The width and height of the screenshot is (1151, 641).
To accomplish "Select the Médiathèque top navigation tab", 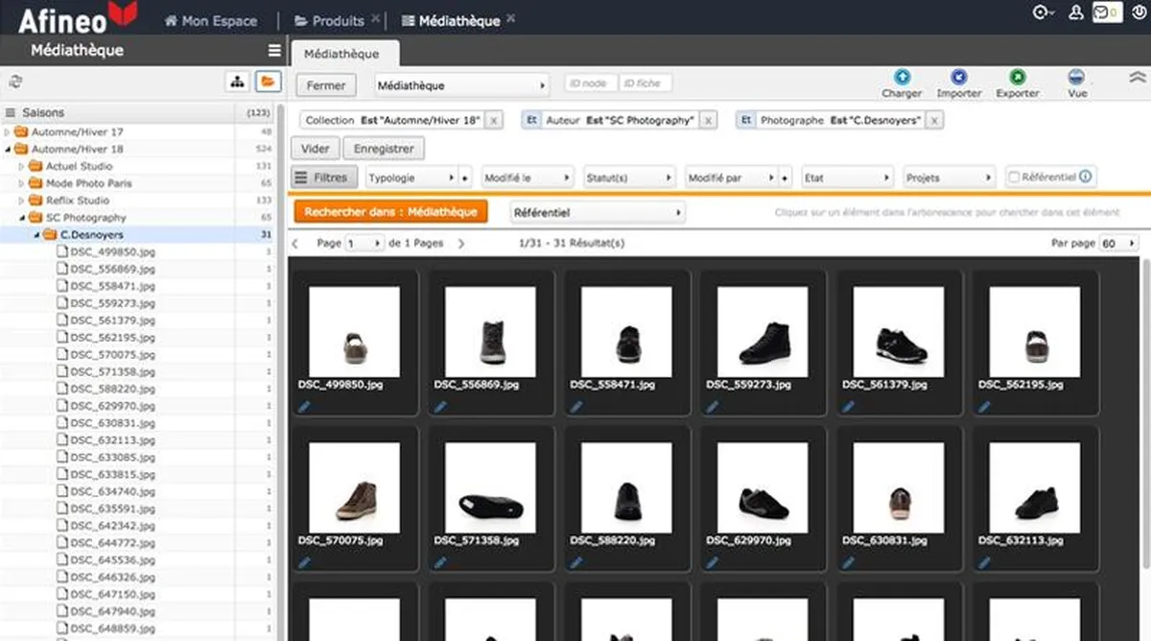I will [451, 20].
